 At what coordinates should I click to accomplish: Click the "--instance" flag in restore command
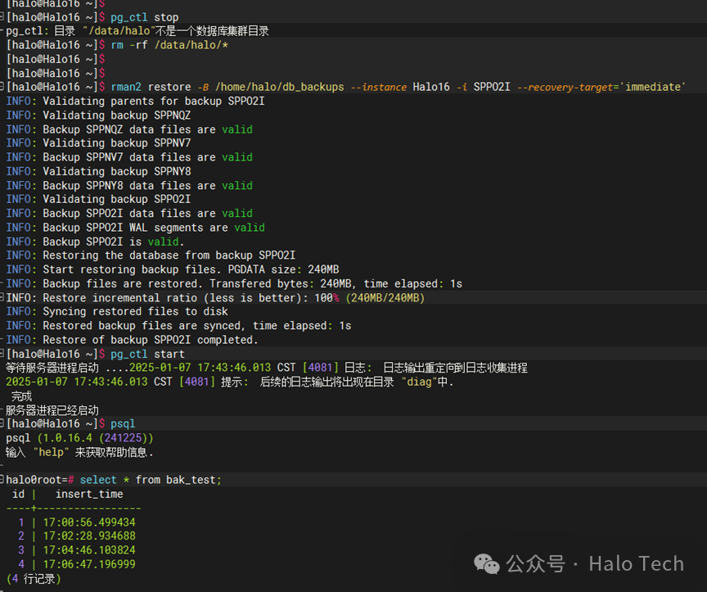[x=378, y=87]
